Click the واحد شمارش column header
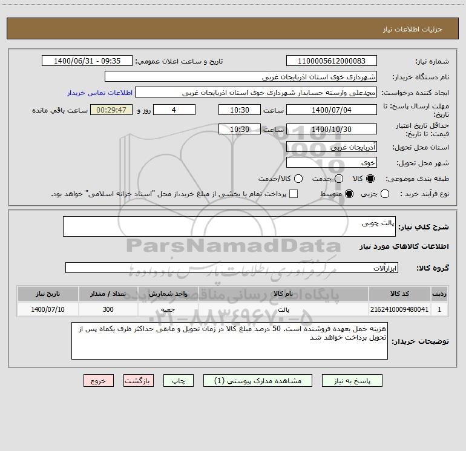This screenshot has height=451, width=466. [x=168, y=294]
